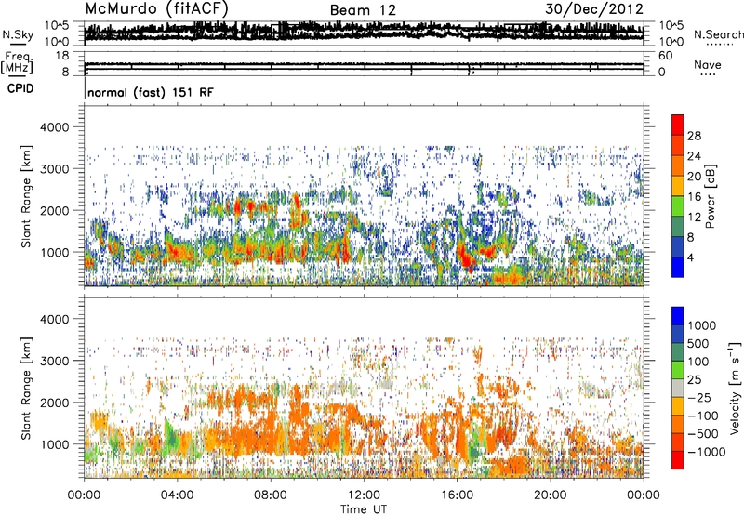
Task: Click the Freq. [MHz] axis label
Action: click(17, 62)
